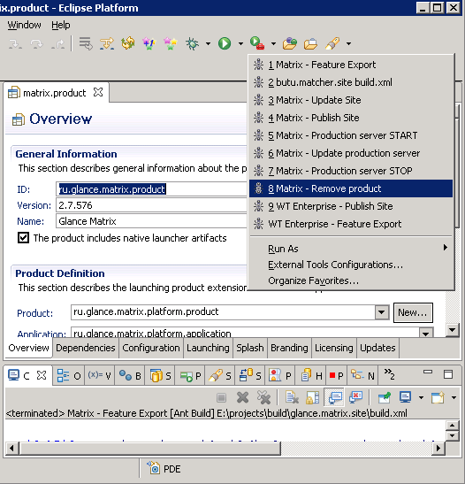Click Remove Launch X icon in console
Screen dimensions: 465x484
pos(243,397)
